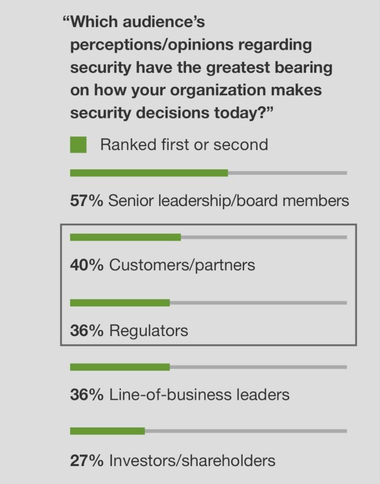Select the Senior leadership/board members label
Image resolution: width=380 pixels, height=484 pixels.
tap(229, 201)
